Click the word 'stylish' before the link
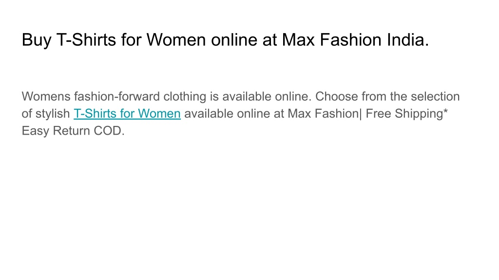 pos(53,114)
